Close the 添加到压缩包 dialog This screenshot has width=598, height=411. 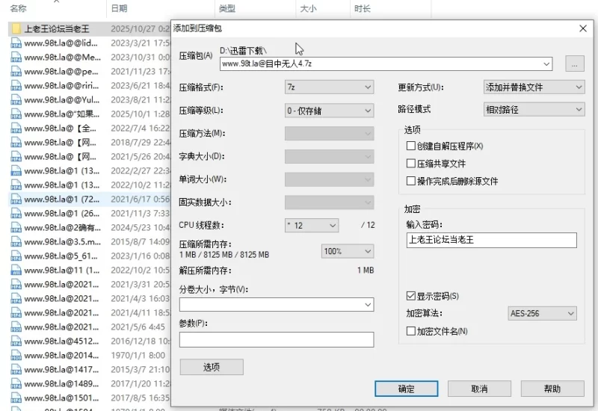[x=583, y=28]
